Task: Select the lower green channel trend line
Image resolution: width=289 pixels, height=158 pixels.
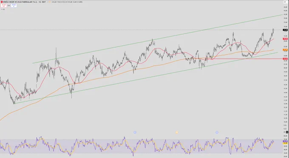Action: (146, 78)
